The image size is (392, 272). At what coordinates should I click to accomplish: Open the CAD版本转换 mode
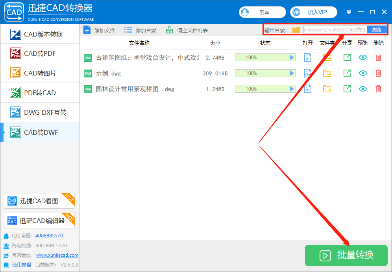[x=40, y=34]
